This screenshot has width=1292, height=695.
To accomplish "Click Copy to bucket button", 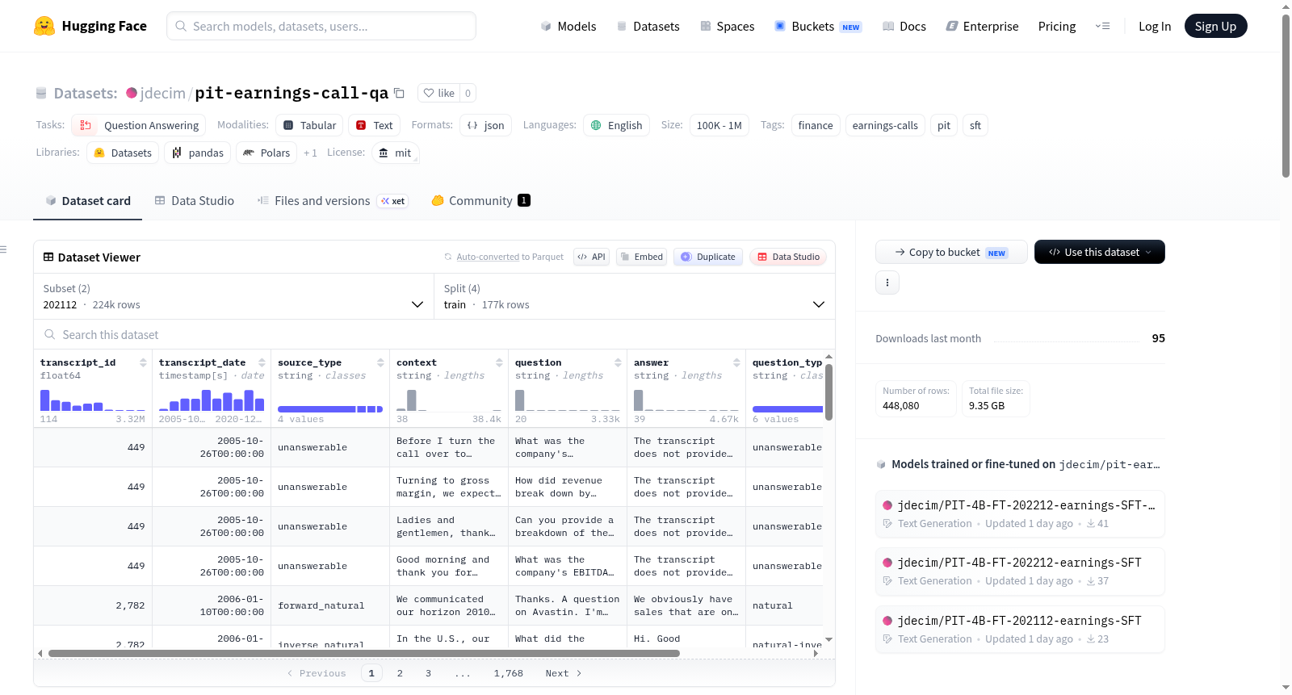I will coord(951,252).
